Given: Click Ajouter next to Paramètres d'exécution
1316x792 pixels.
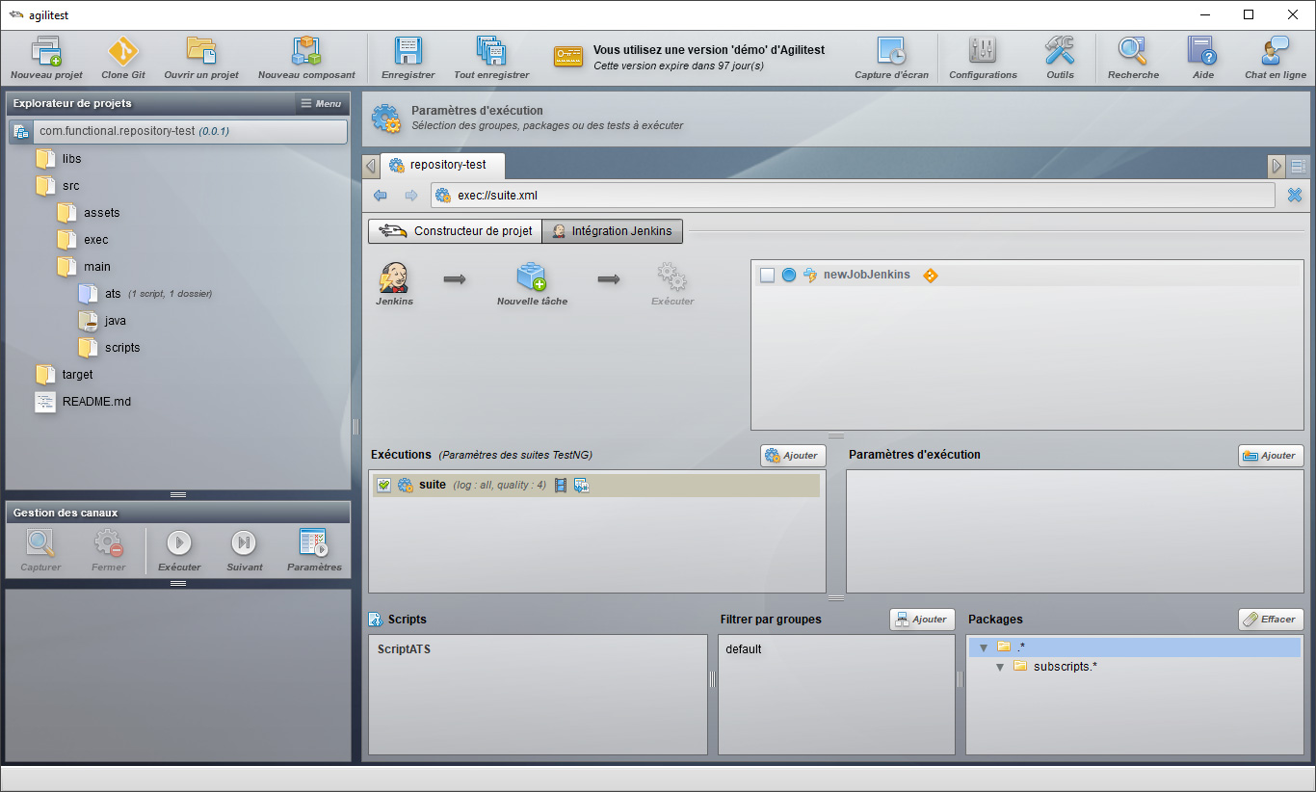Looking at the screenshot, I should (1271, 456).
